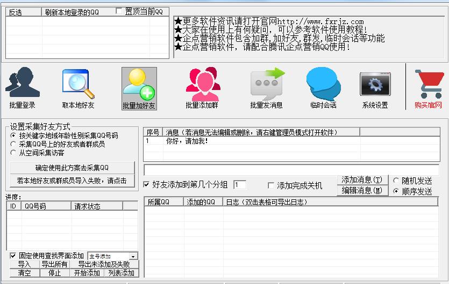The height and width of the screenshot is (284, 449).
Task: Click the QQ号码 column header
Action: [46, 206]
